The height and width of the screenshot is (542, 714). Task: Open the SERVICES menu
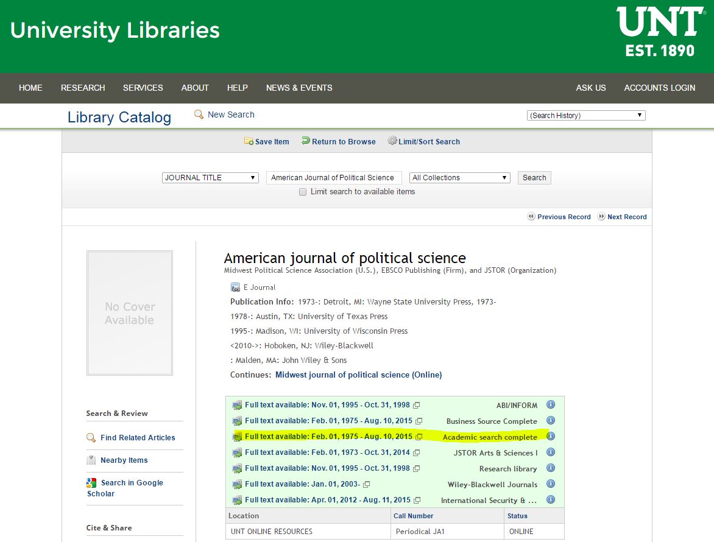click(x=143, y=88)
